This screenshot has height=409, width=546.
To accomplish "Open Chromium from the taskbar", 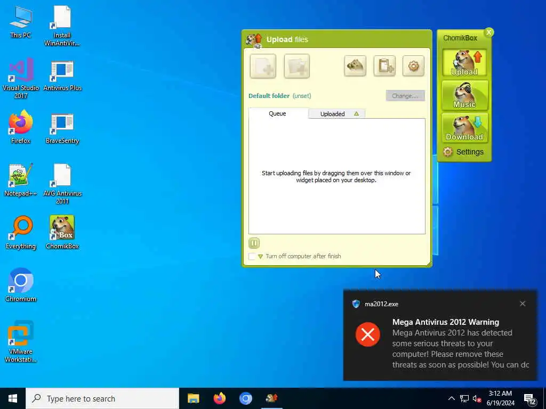I will tap(245, 398).
